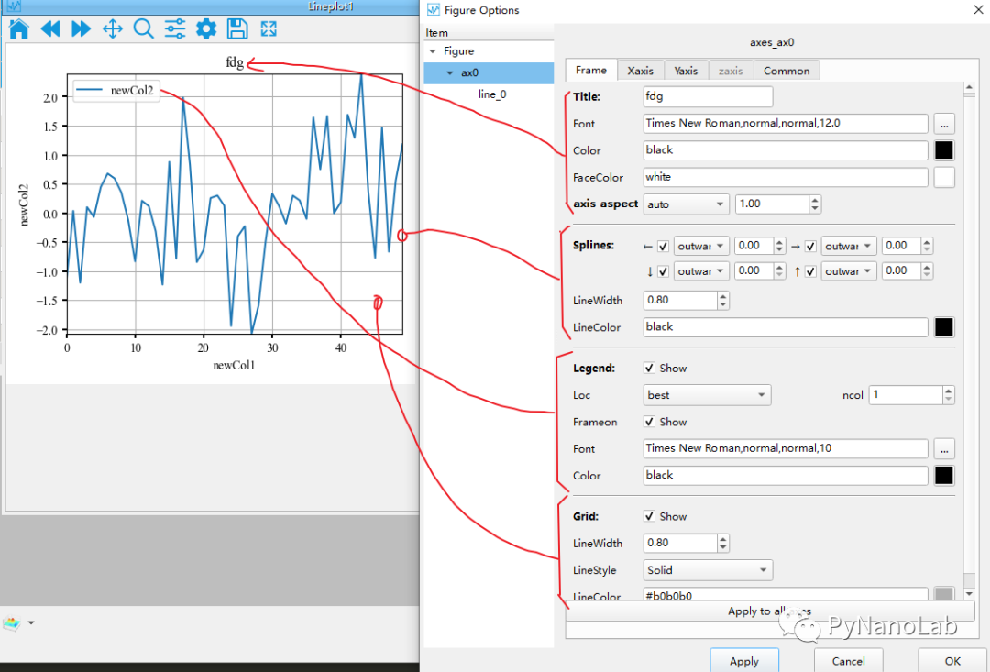Click the Cancel button
The image size is (990, 672).
848,661
